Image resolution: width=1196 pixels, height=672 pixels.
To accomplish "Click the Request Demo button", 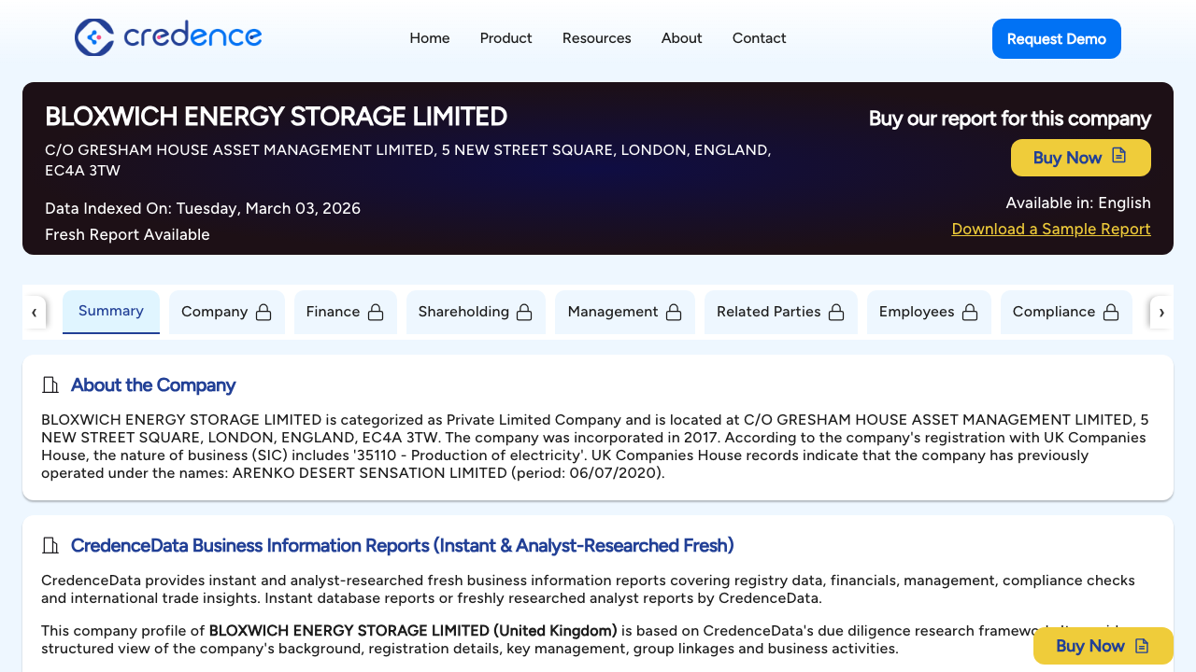I will (x=1056, y=38).
